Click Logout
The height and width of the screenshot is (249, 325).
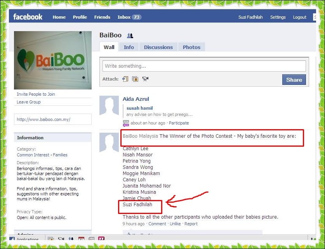(299, 17)
